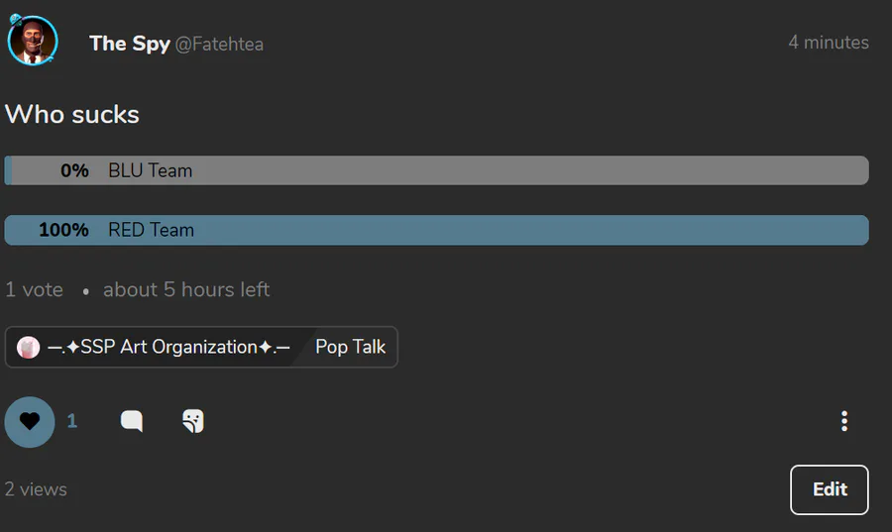The width and height of the screenshot is (892, 532).
Task: Open the Pop Talk channel tag
Action: click(351, 347)
